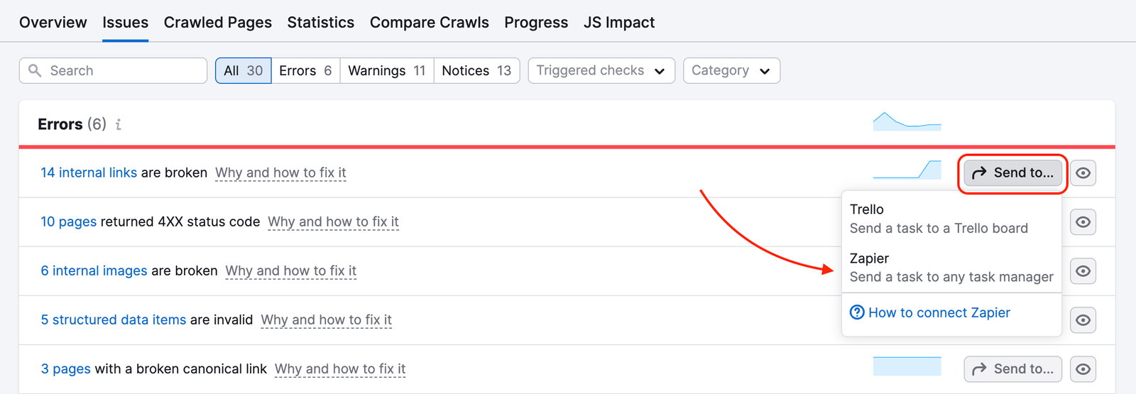This screenshot has height=394, width=1136.
Task: Click the search magnifier icon
Action: (34, 70)
